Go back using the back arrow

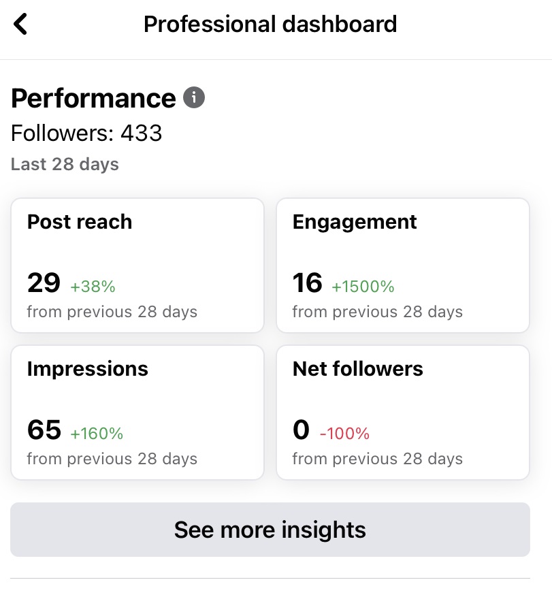click(x=21, y=25)
